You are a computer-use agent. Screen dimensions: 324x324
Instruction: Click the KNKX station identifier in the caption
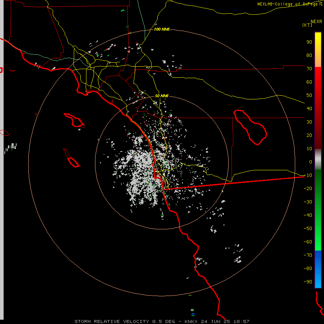click(x=191, y=321)
